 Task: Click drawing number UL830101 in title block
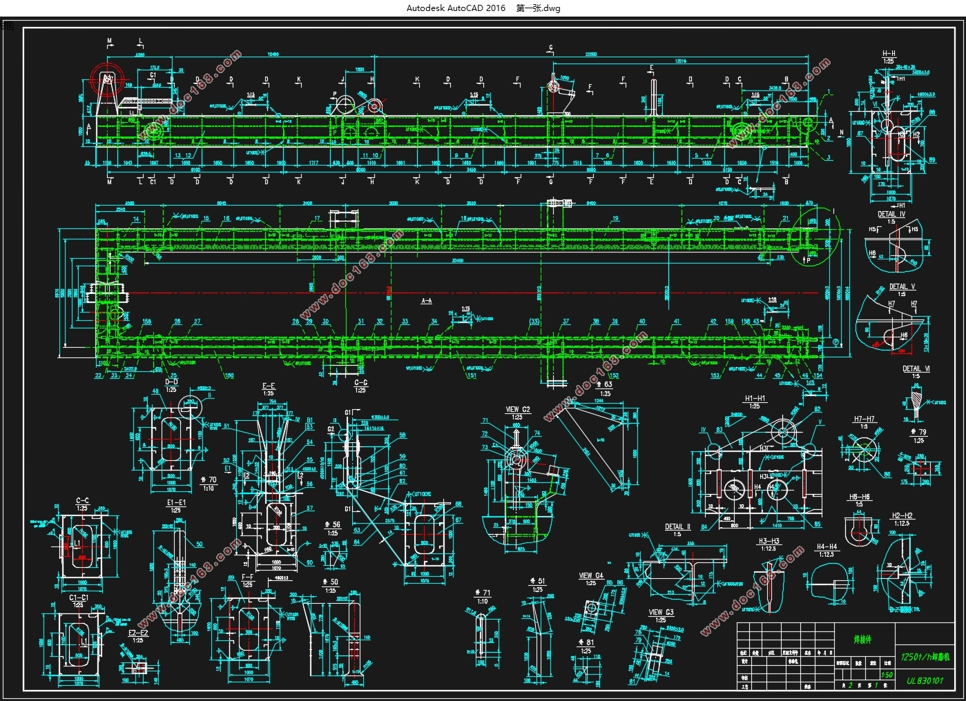(925, 681)
